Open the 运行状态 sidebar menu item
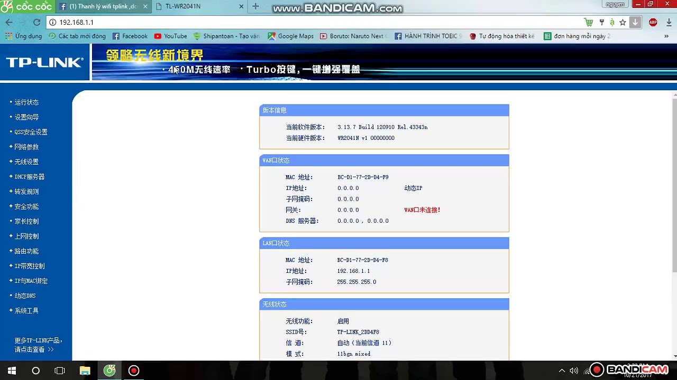The height and width of the screenshot is (380, 677). pyautogui.click(x=26, y=102)
